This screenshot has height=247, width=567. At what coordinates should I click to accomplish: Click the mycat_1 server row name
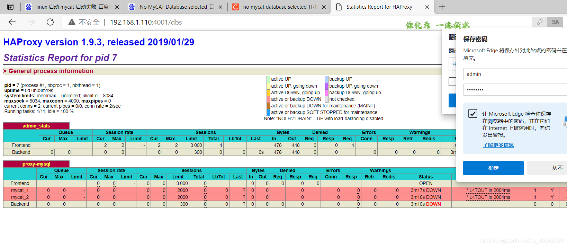[x=20, y=190]
